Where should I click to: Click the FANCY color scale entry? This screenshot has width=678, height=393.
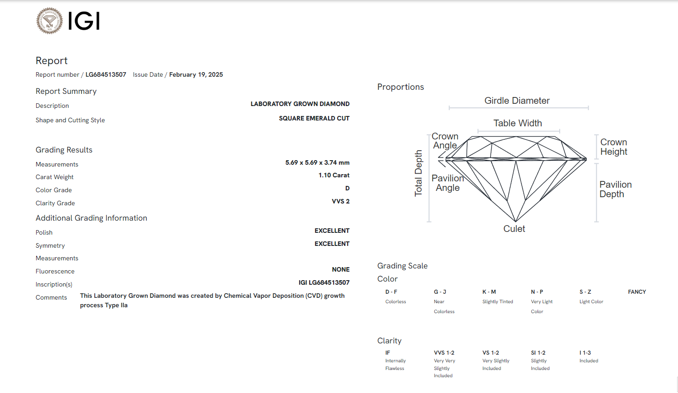[636, 292]
